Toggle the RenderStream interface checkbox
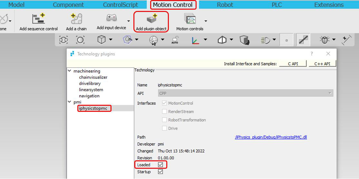Screen dimensions: 359x179 click(165, 112)
